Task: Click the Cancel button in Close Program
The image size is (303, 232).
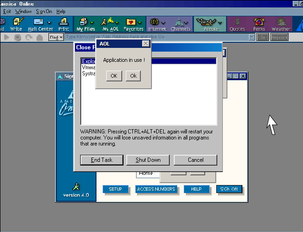Action: 196,160
